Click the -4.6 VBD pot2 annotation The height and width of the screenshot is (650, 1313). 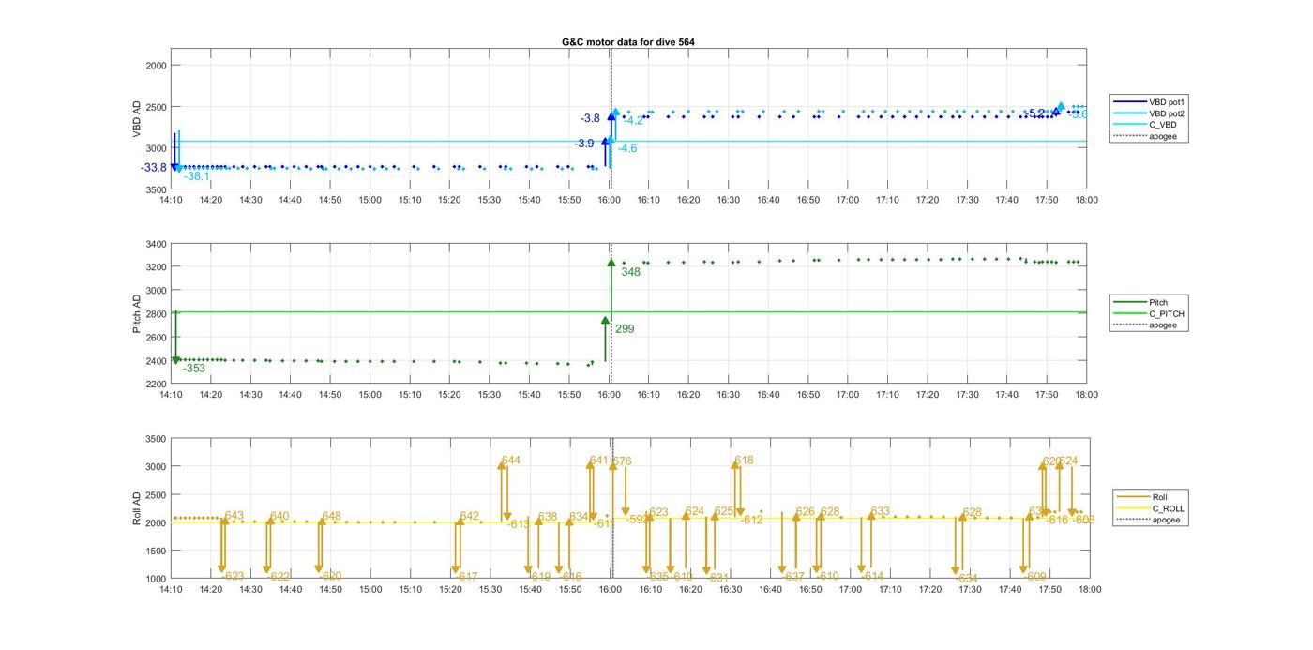coord(627,148)
